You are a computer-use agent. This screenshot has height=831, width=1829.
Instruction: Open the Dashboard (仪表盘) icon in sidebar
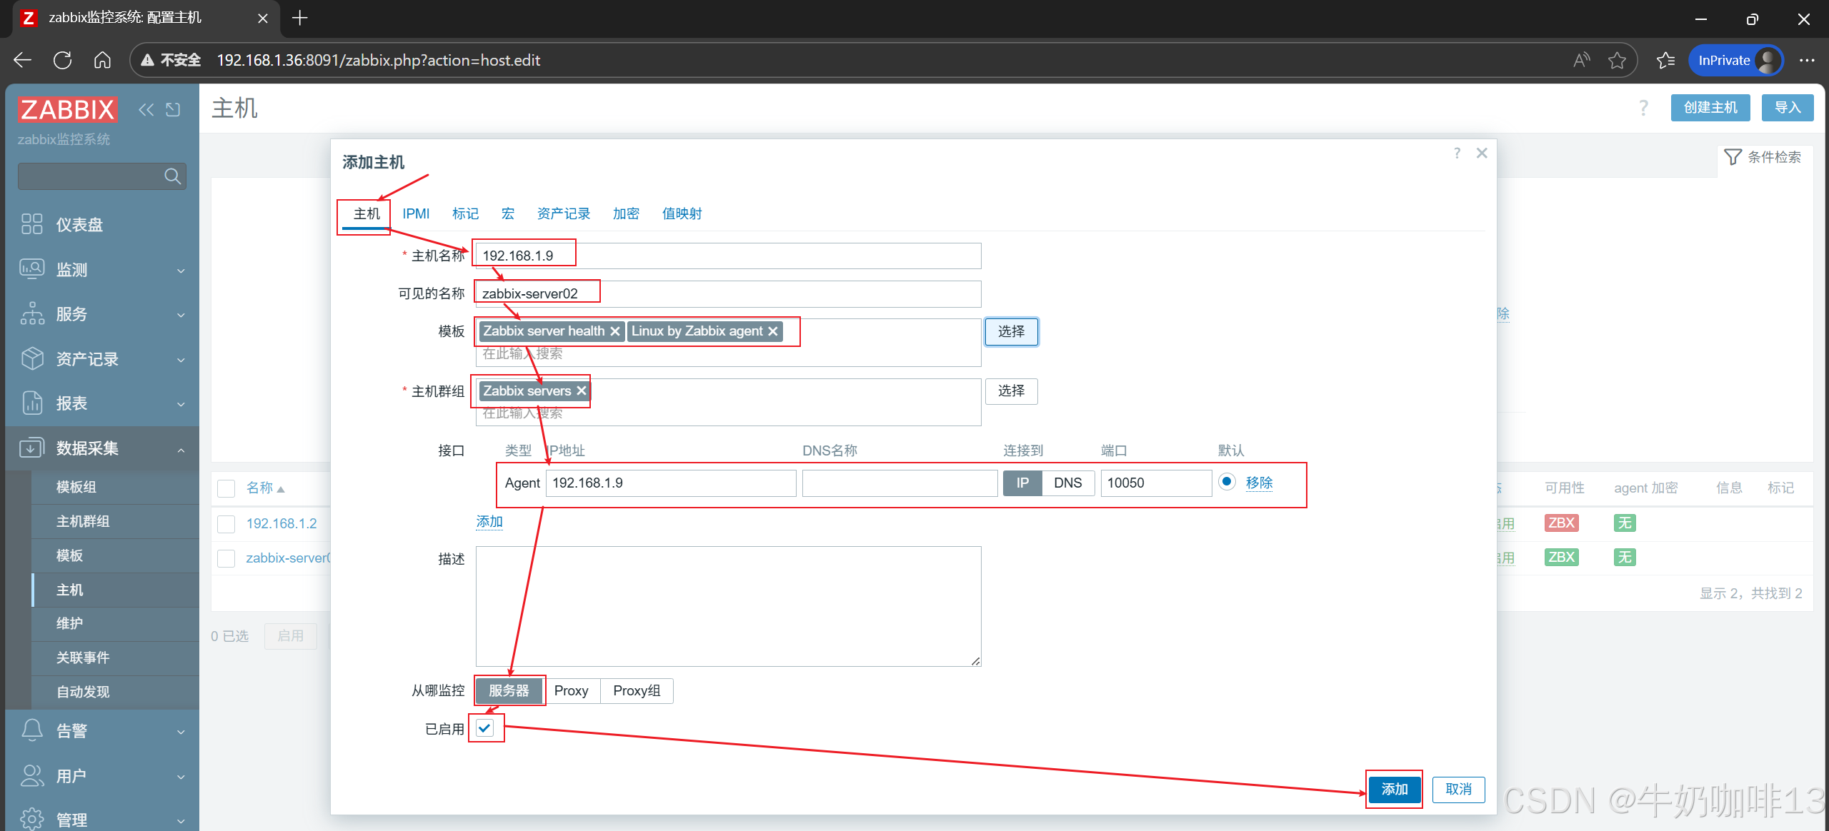[x=32, y=224]
